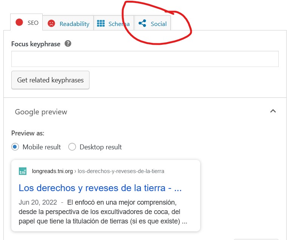This screenshot has height=240, width=301.
Task: Click the red sad face Readability icon
Action: pos(51,24)
